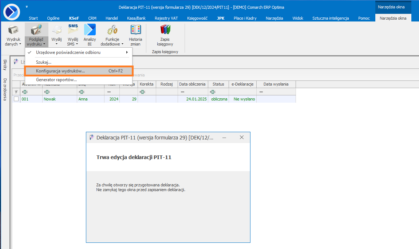The image size is (419, 249).
Task: Open the Wyślij SMS dropdown arrow
Action: (77, 44)
